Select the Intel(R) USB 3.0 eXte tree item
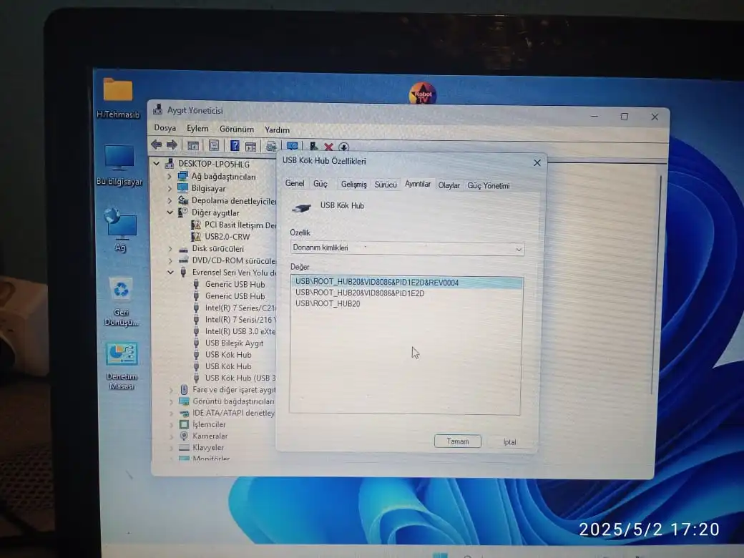The image size is (744, 558). (x=240, y=331)
